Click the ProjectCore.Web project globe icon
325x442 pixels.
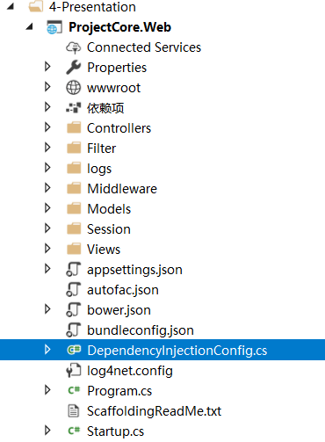pos(54,27)
